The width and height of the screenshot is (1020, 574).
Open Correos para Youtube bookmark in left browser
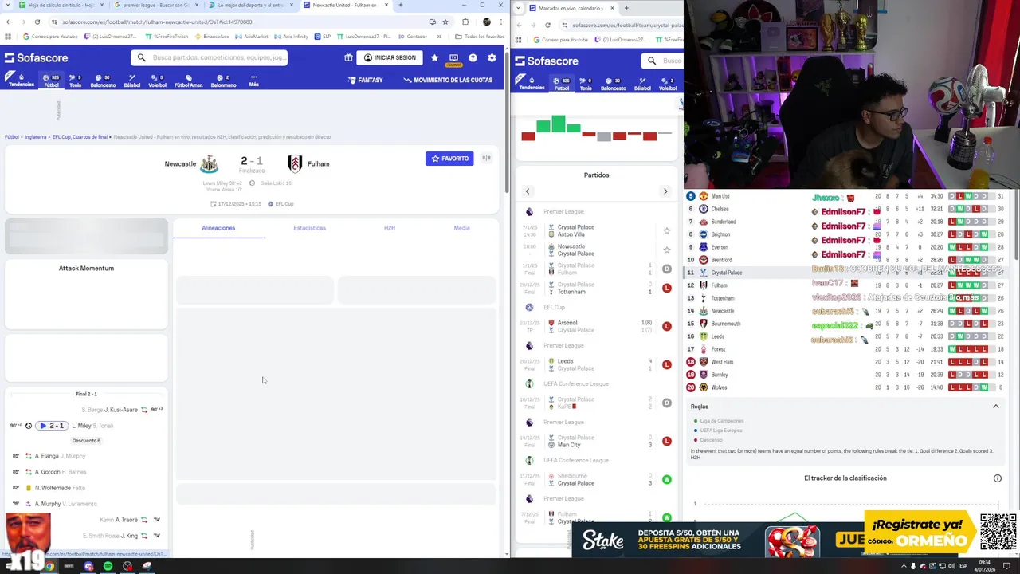coord(51,37)
